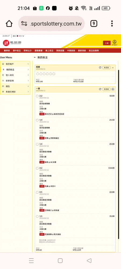
Task: Click the page's vertical scrollbar thumb
Action: coord(119,154)
